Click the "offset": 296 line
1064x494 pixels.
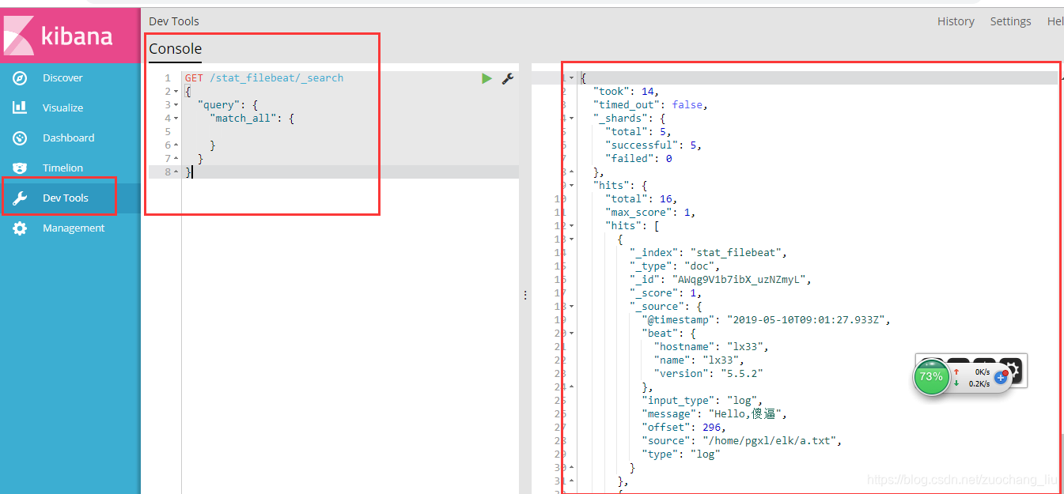pos(684,428)
